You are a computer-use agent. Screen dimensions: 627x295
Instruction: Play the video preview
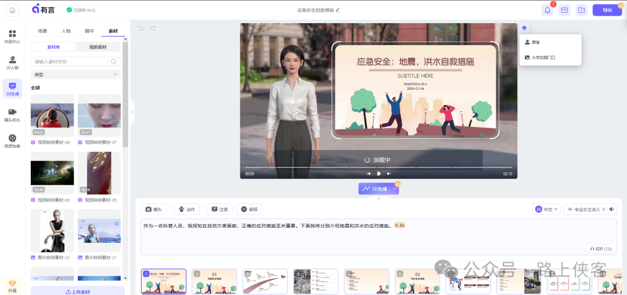pyautogui.click(x=379, y=174)
